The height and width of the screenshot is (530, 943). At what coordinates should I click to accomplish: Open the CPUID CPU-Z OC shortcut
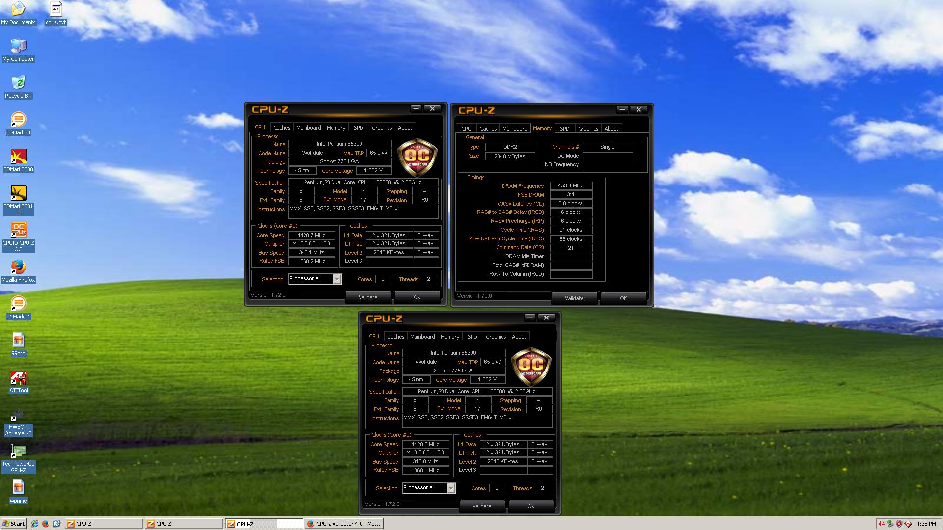[x=18, y=237]
